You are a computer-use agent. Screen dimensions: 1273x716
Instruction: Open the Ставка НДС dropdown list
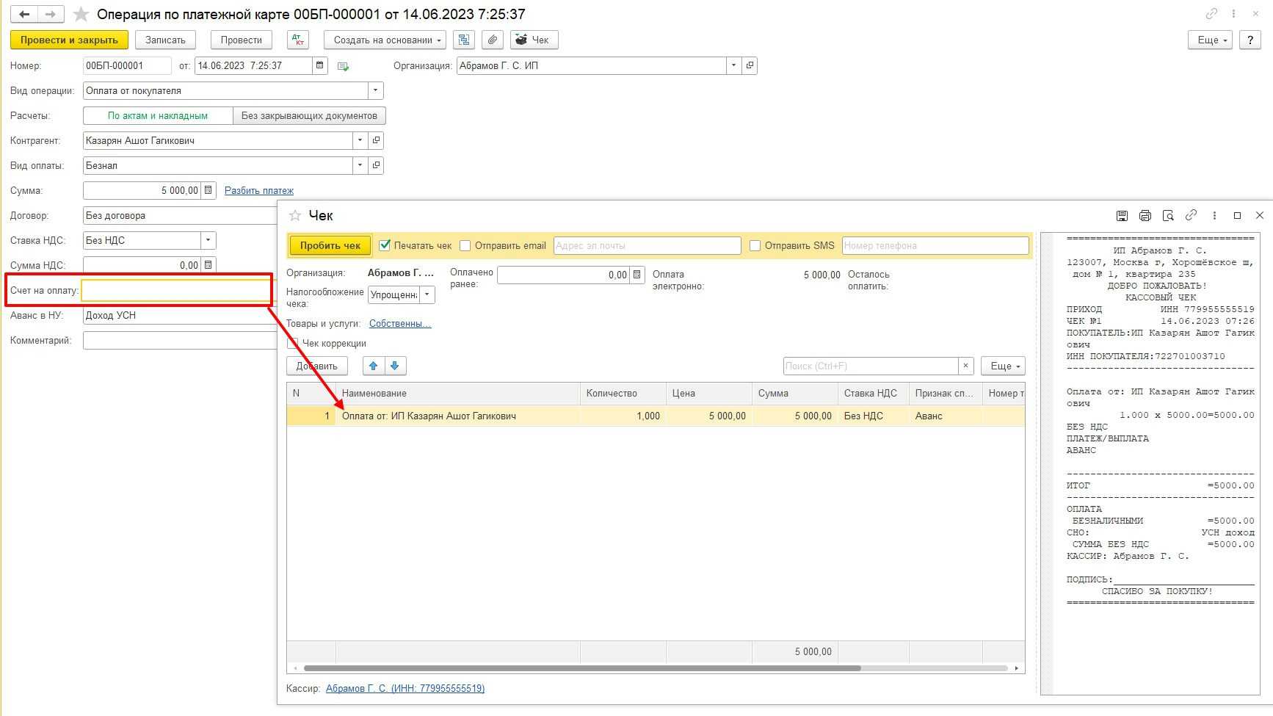coord(208,240)
